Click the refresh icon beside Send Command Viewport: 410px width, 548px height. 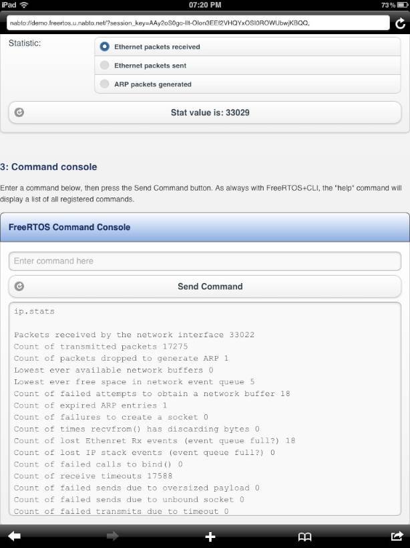19,286
